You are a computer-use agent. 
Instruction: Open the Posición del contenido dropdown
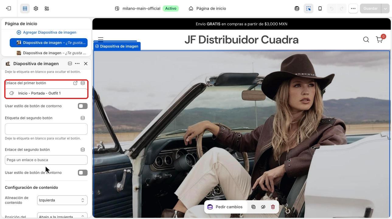62,216
